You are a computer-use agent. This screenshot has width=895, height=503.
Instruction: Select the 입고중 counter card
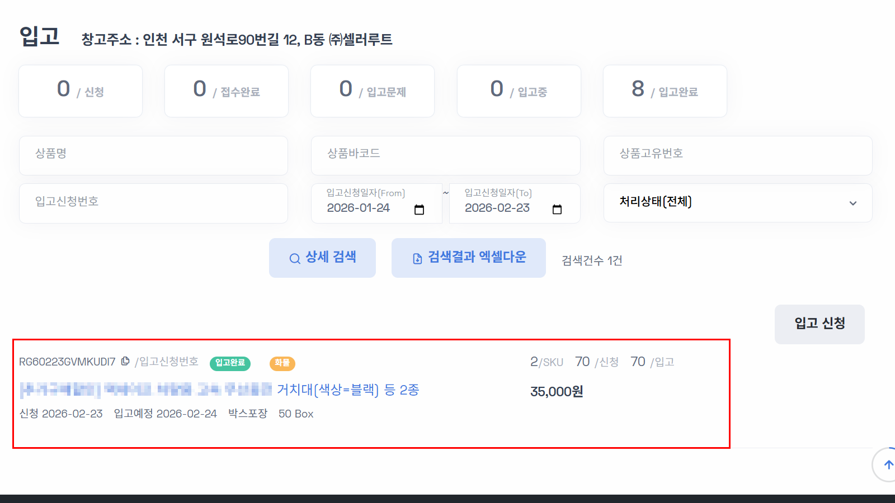pos(519,91)
